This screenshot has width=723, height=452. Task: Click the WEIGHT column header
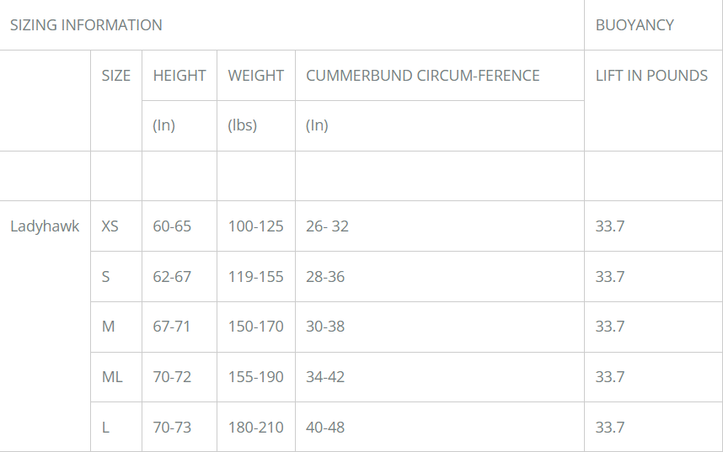click(256, 76)
